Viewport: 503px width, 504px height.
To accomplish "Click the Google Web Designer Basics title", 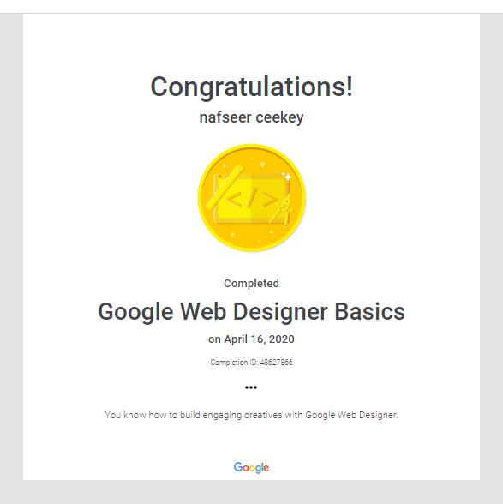I will tap(251, 312).
